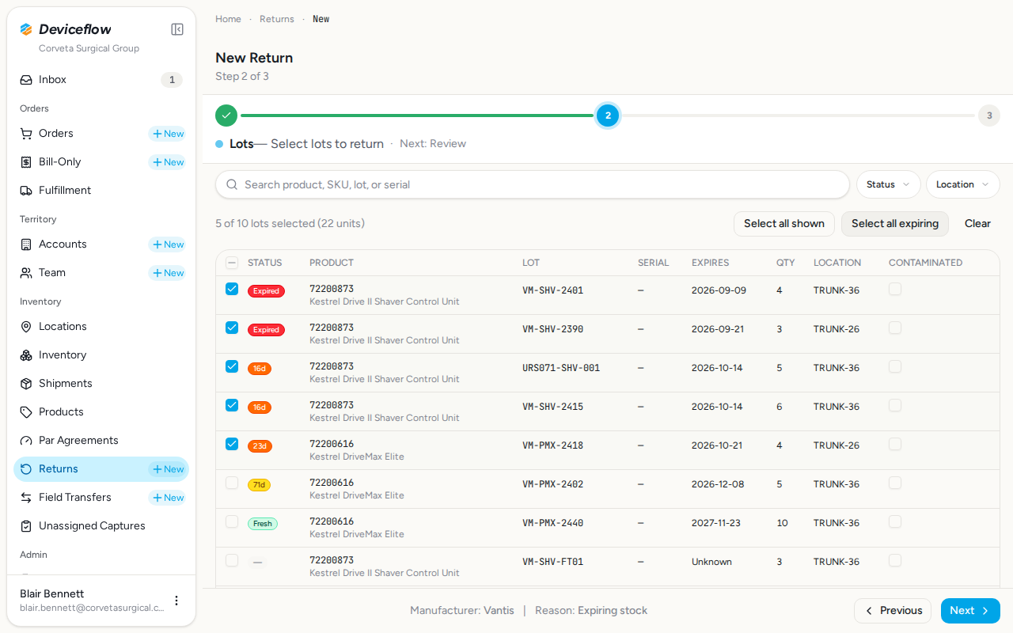This screenshot has height=633, width=1013.
Task: Open user menu three-dot icon
Action: coord(176,601)
